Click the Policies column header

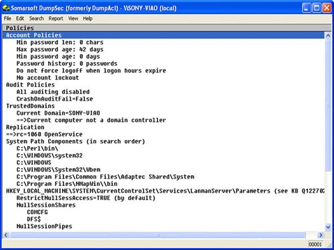pos(167,28)
